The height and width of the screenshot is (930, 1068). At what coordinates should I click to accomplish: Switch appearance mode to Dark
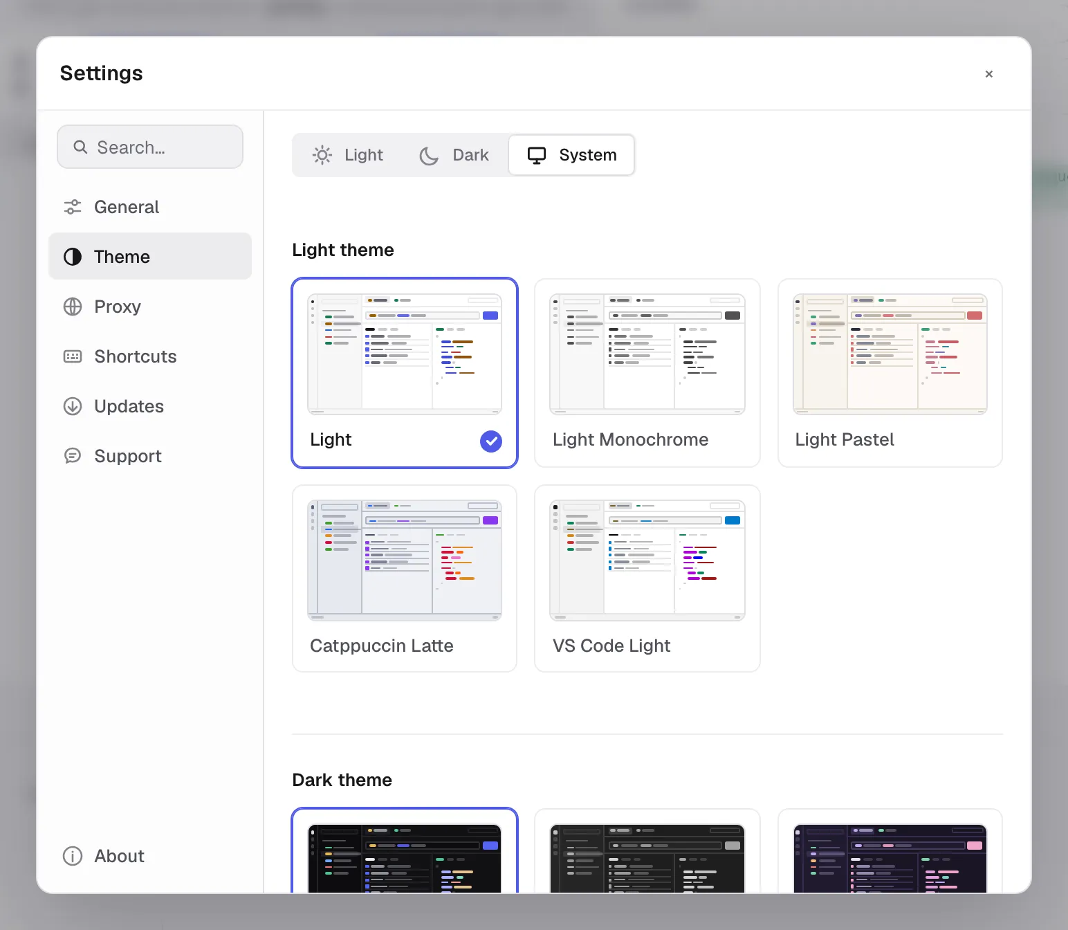(x=454, y=155)
